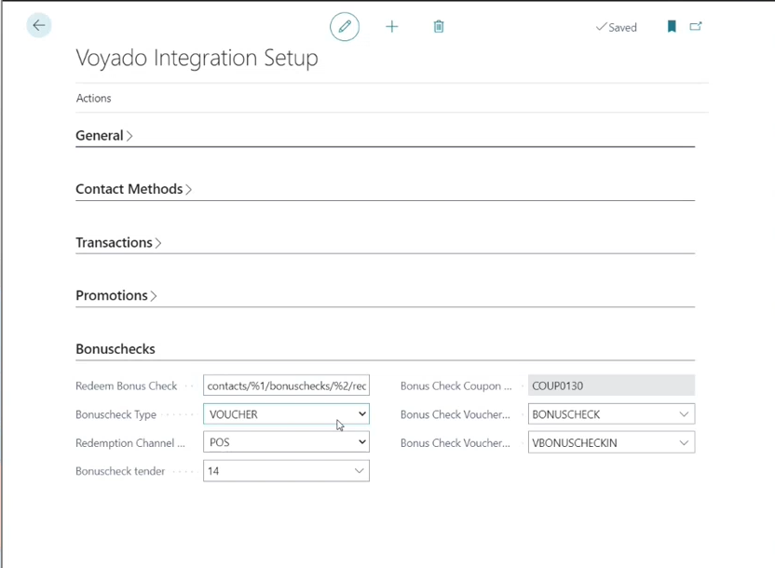Click the Voyado Integration Setup title
Image resolution: width=775 pixels, height=568 pixels.
197,58
